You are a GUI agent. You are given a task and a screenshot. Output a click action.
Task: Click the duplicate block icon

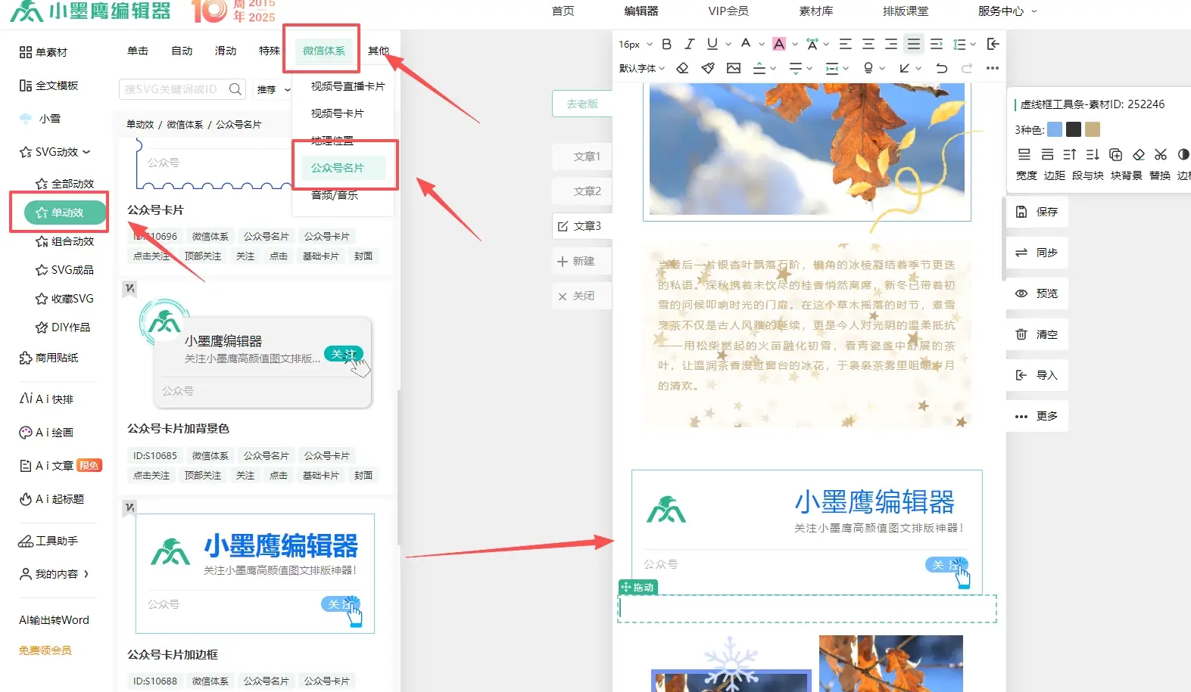pos(1115,154)
